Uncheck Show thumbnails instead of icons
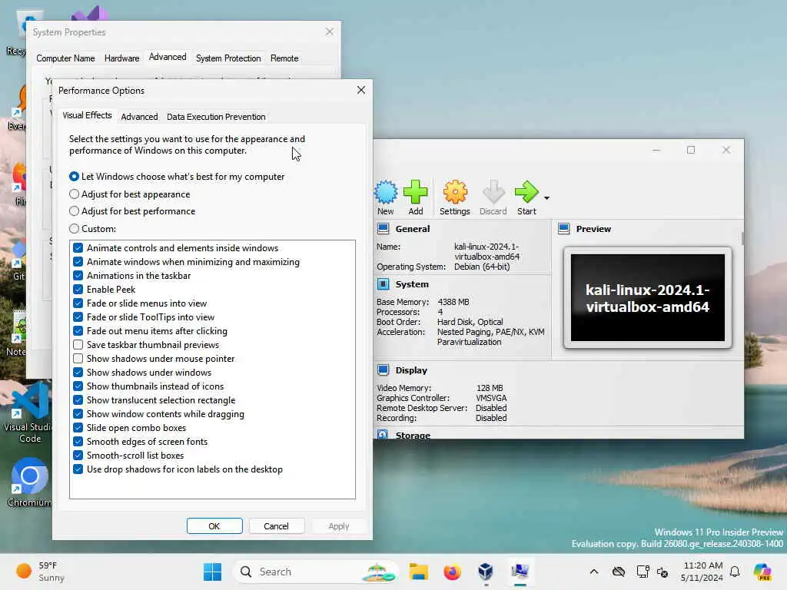Image resolution: width=787 pixels, height=590 pixels. pos(78,386)
